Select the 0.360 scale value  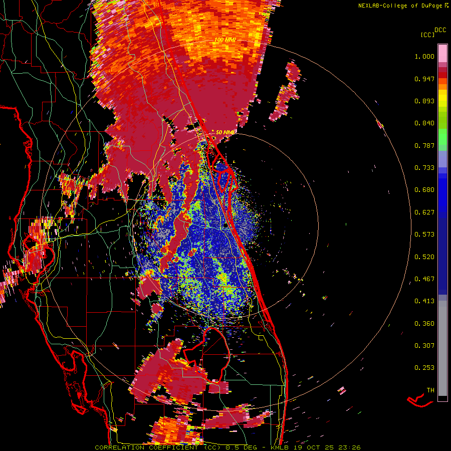(x=424, y=324)
